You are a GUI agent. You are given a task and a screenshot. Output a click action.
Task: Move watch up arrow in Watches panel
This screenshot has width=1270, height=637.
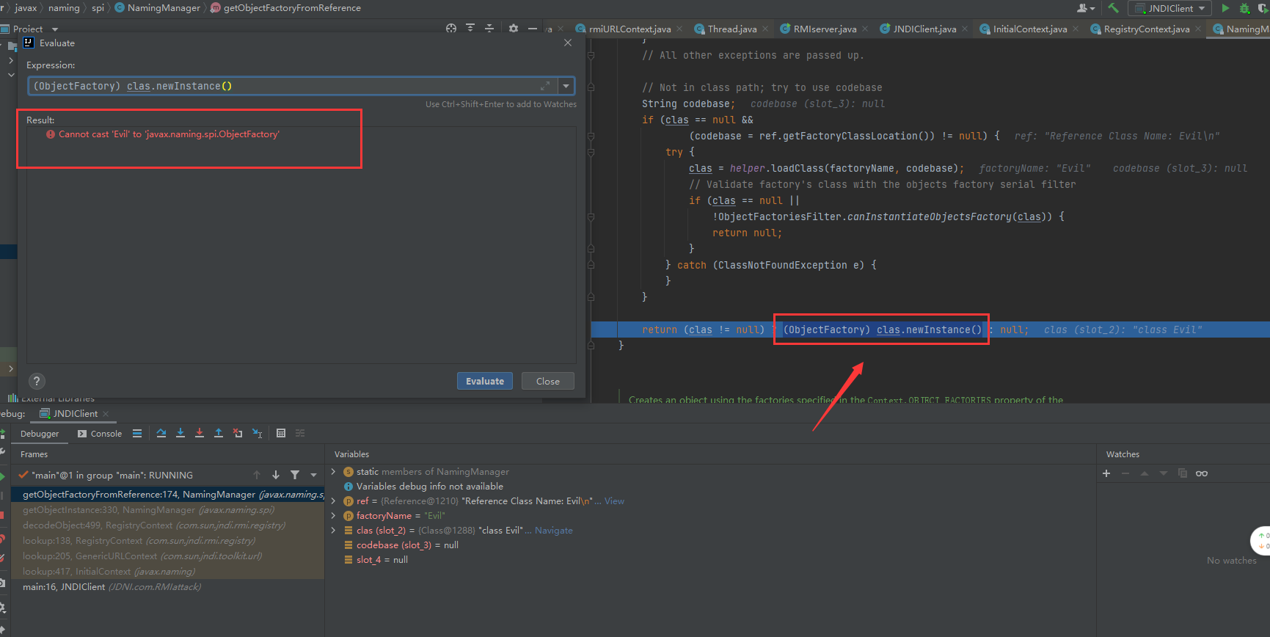point(1145,473)
